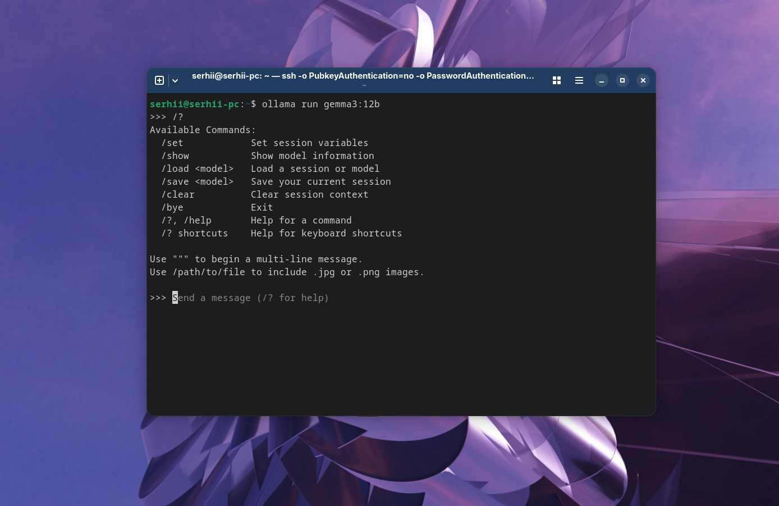This screenshot has height=506, width=779.
Task: Click the Available Commands heading text
Action: pos(202,130)
